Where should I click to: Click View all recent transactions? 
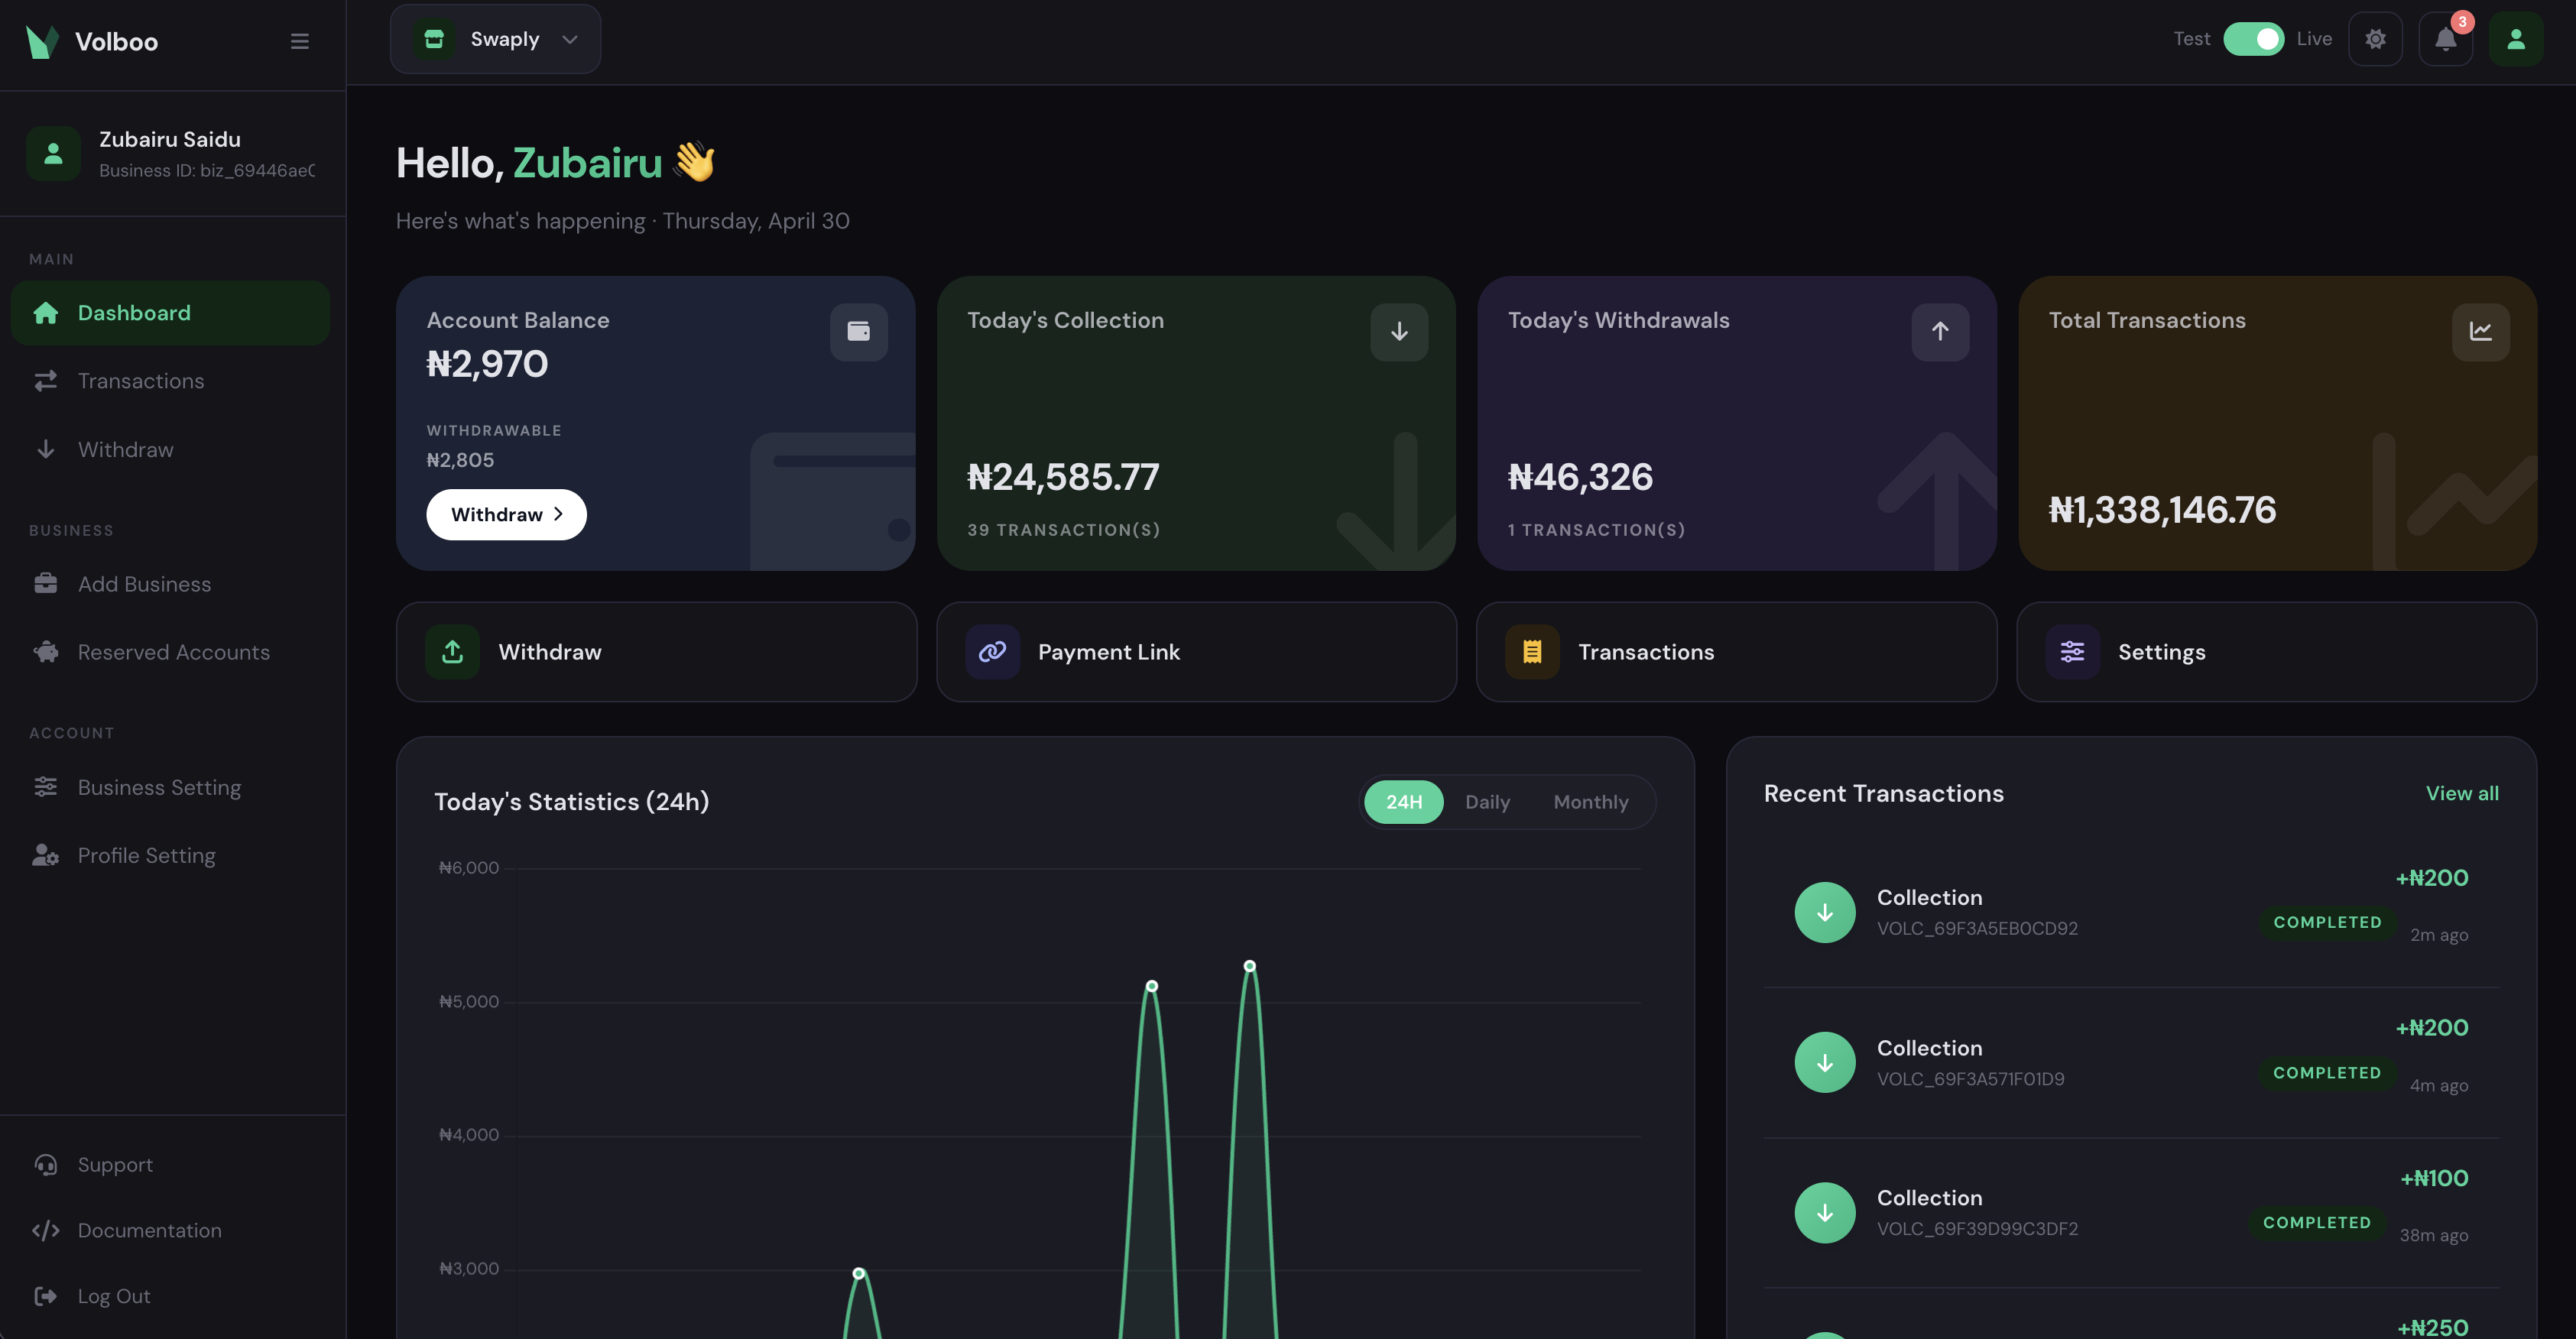(x=2461, y=794)
